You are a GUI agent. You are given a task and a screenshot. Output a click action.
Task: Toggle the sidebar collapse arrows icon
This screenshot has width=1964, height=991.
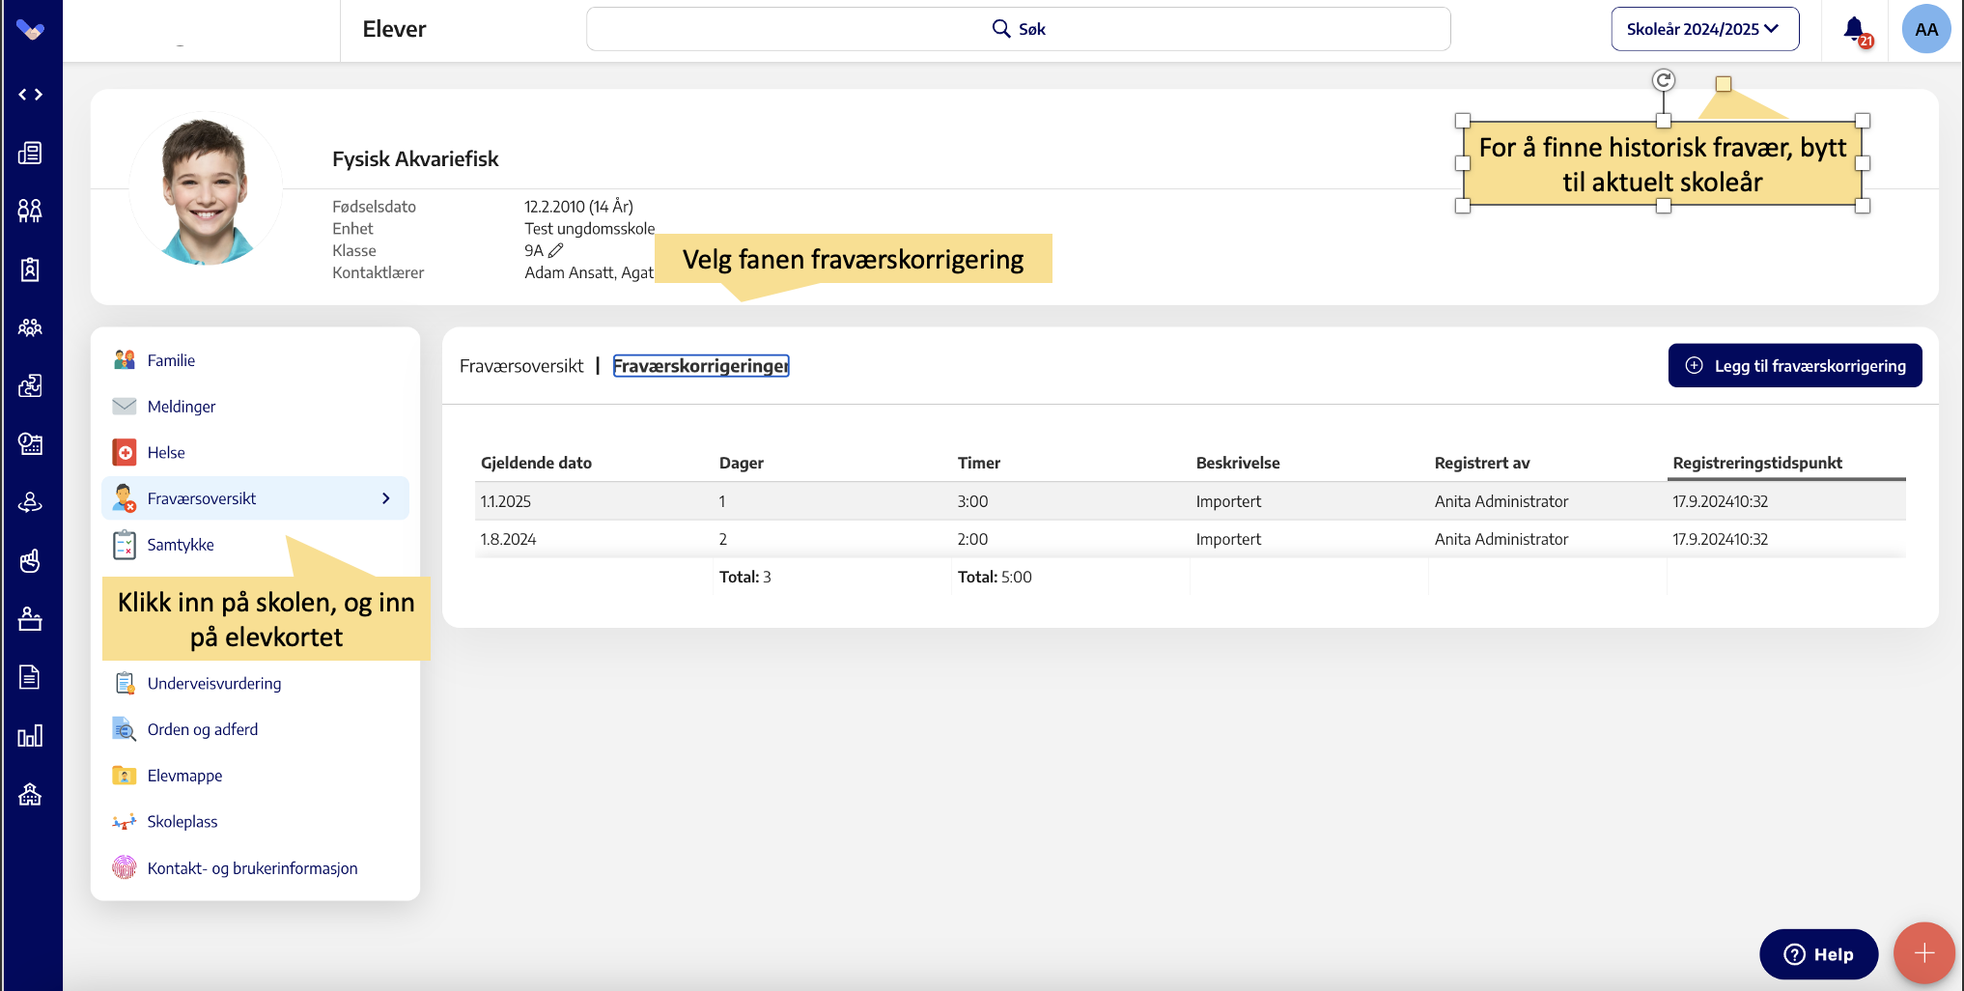point(30,95)
